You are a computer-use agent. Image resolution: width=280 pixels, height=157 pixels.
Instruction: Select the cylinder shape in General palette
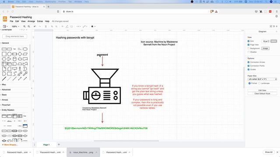(14, 59)
